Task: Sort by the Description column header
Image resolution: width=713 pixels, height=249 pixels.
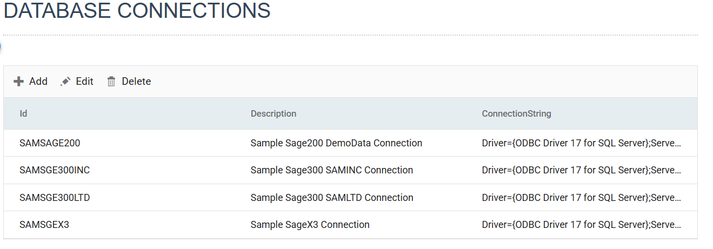Action: click(x=274, y=113)
